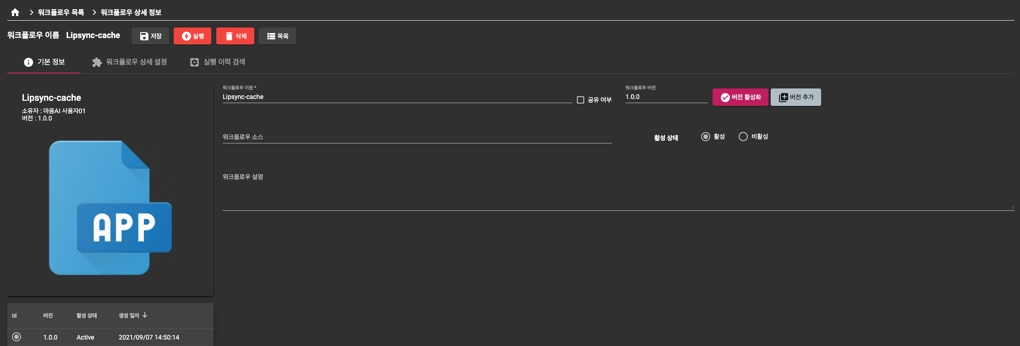Click the save (저장) button
This screenshot has width=1020, height=346.
(x=150, y=36)
